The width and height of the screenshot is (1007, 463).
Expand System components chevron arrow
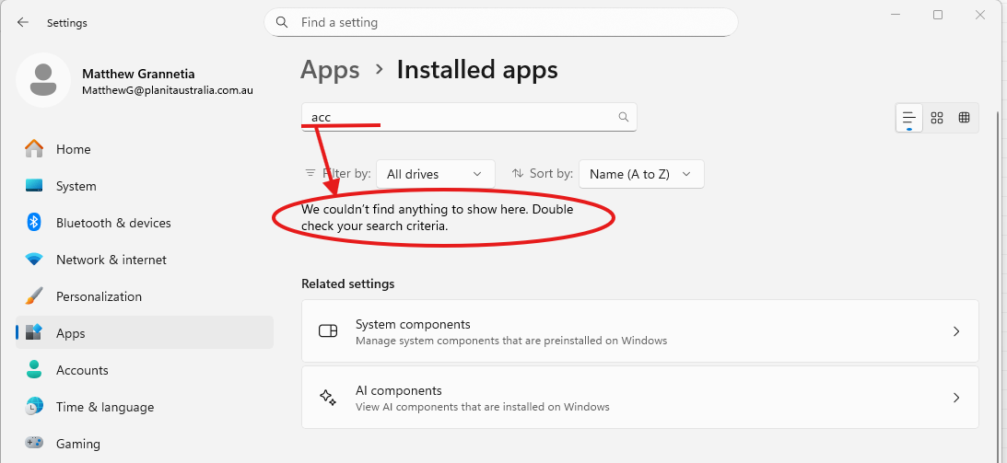pyautogui.click(x=956, y=331)
